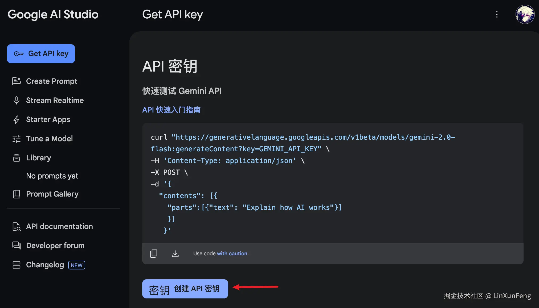
Task: Click the Tune a Model sliders icon
Action: pyautogui.click(x=17, y=139)
